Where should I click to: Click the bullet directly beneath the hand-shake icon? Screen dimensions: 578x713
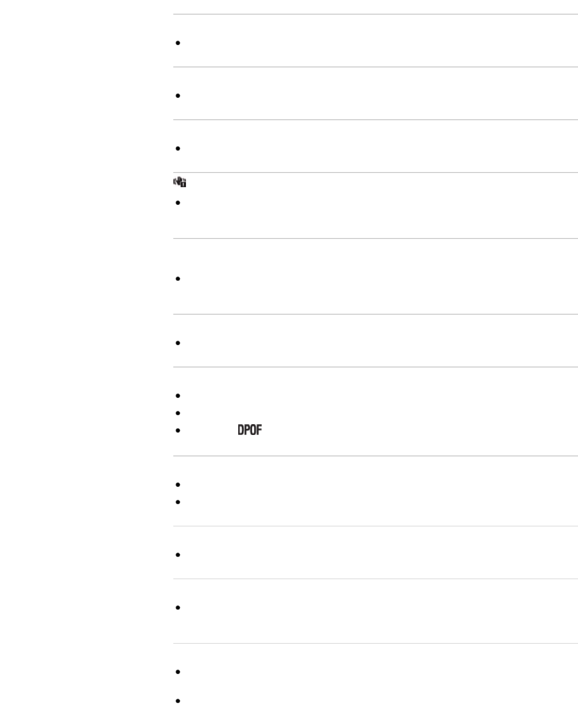pyautogui.click(x=178, y=203)
